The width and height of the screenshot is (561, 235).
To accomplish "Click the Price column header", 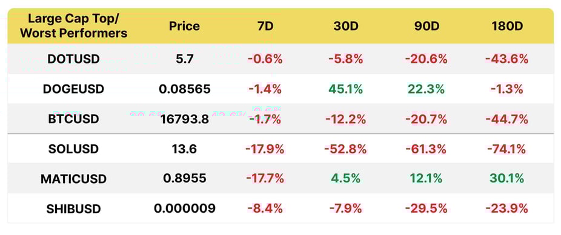I will coord(184,27).
